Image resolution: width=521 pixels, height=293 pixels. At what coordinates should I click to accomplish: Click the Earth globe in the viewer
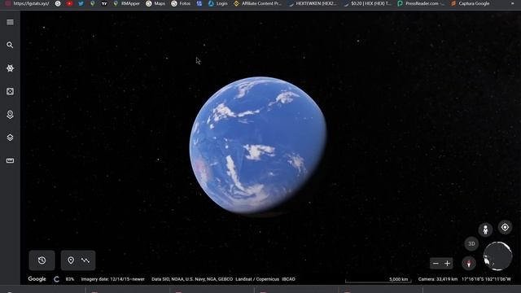pyautogui.click(x=258, y=145)
